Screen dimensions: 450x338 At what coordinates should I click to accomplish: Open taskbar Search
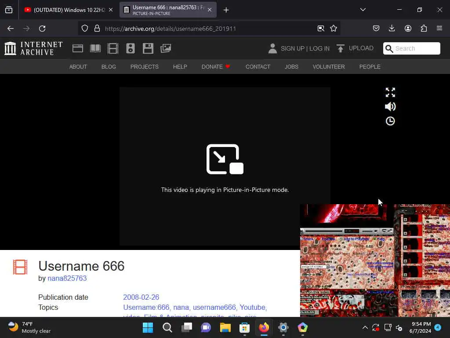167,327
